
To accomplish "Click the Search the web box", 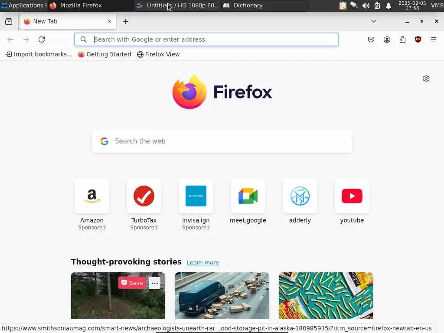I will [222, 141].
